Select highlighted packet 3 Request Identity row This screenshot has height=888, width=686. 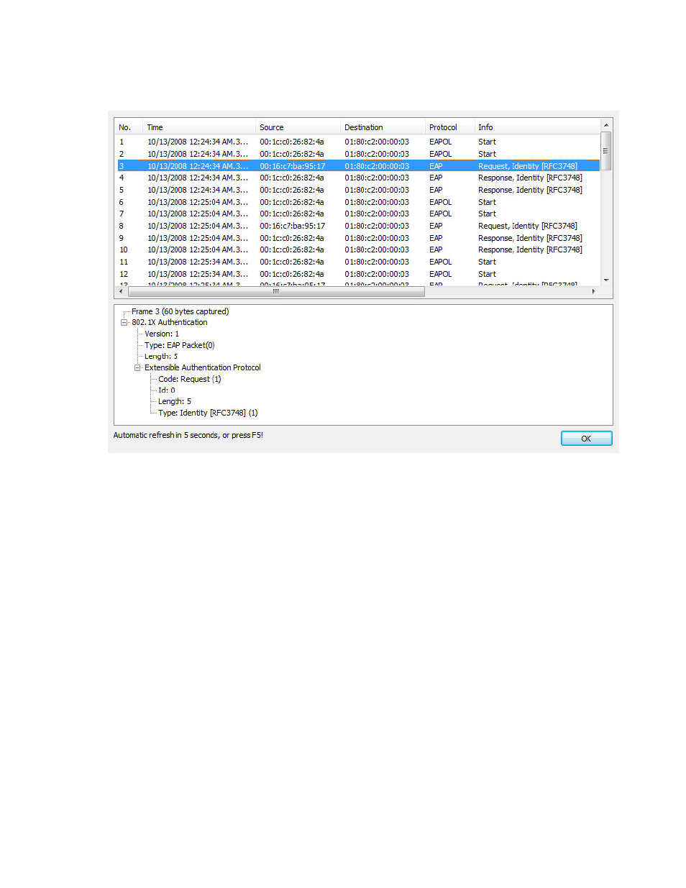coord(358,166)
